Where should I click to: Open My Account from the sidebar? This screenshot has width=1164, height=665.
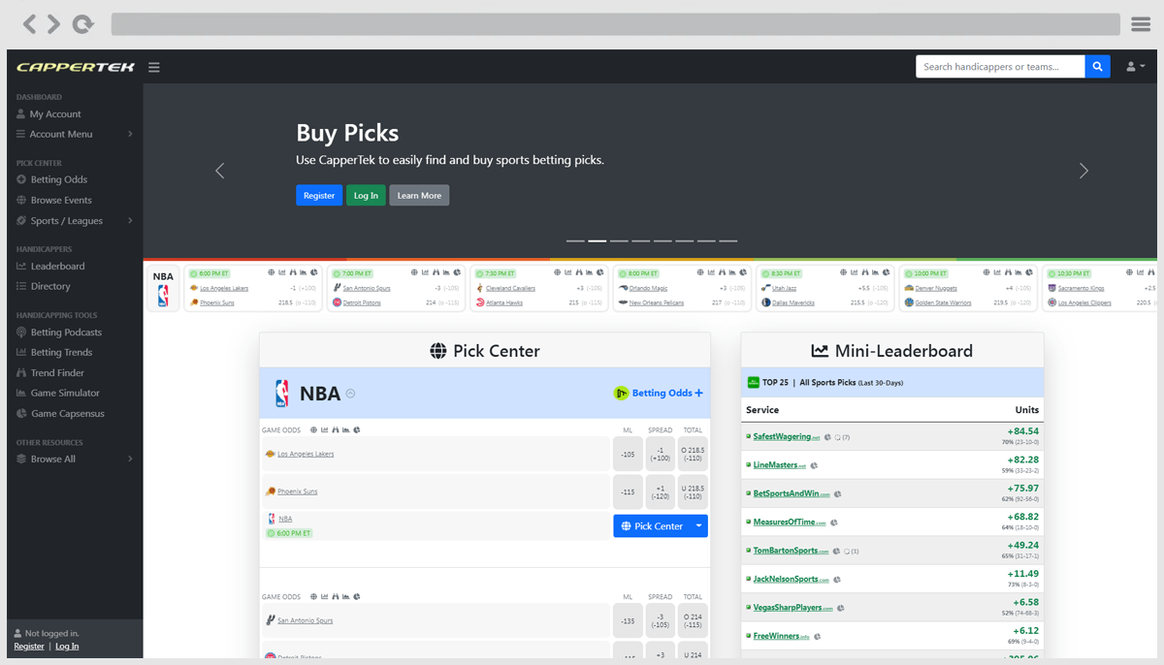tap(53, 113)
